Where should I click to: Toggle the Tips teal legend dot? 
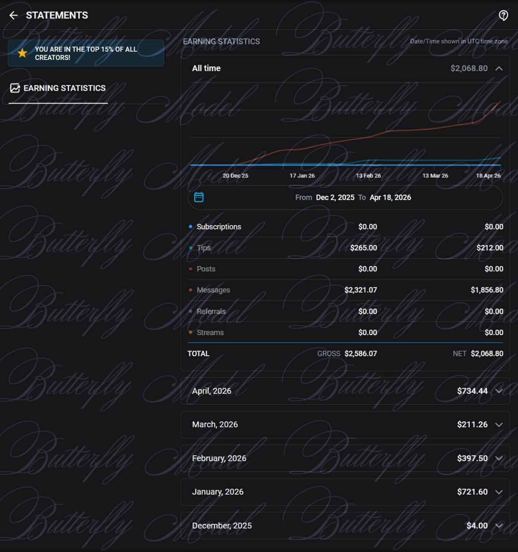190,248
